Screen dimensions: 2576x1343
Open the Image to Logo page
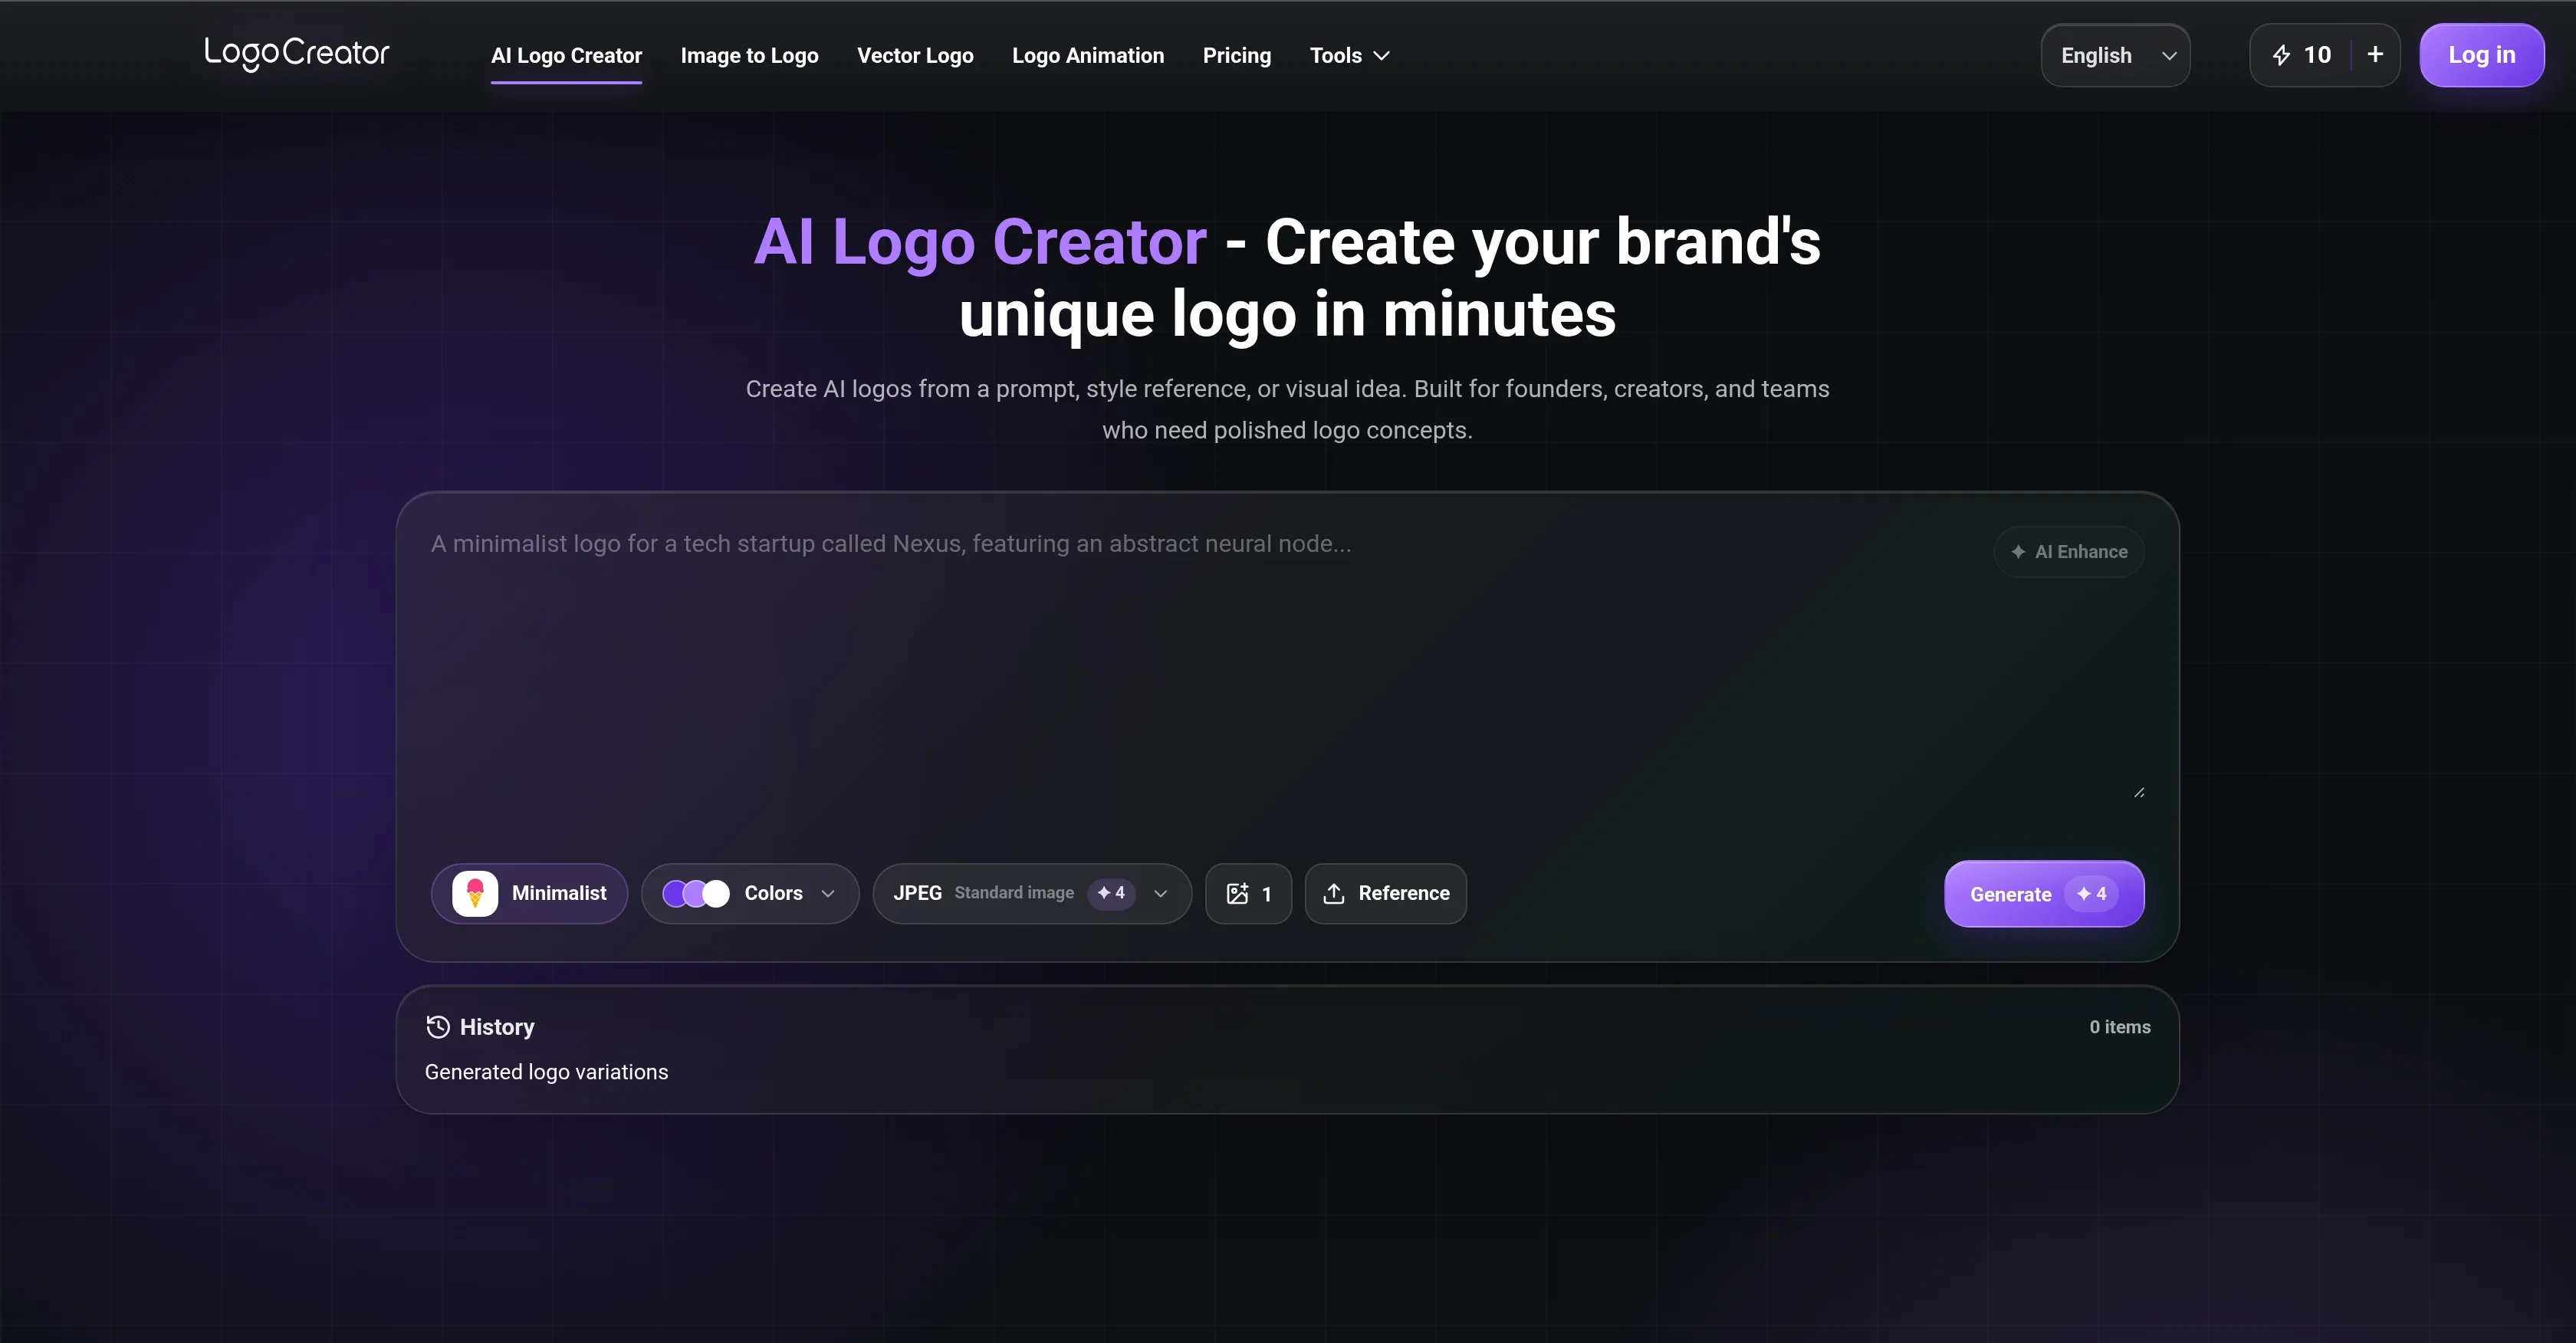[749, 56]
